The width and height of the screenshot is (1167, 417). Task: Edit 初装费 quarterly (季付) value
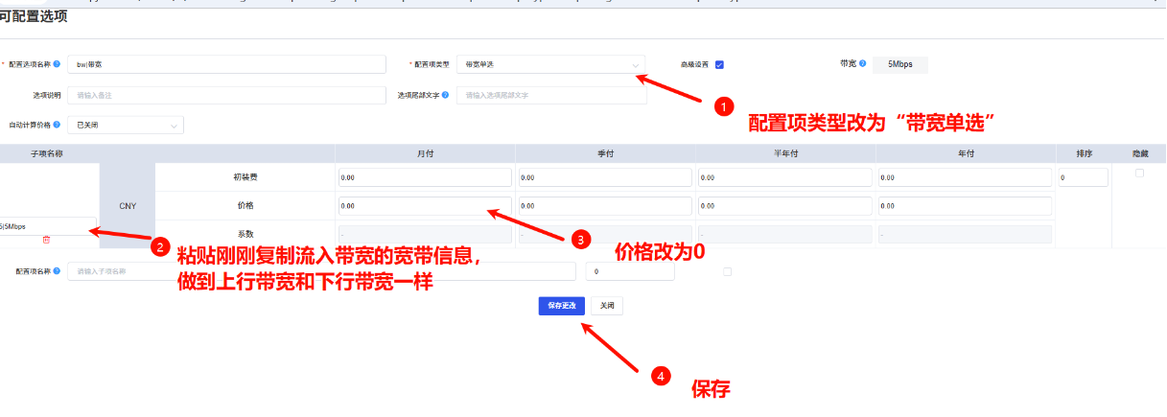tap(605, 177)
